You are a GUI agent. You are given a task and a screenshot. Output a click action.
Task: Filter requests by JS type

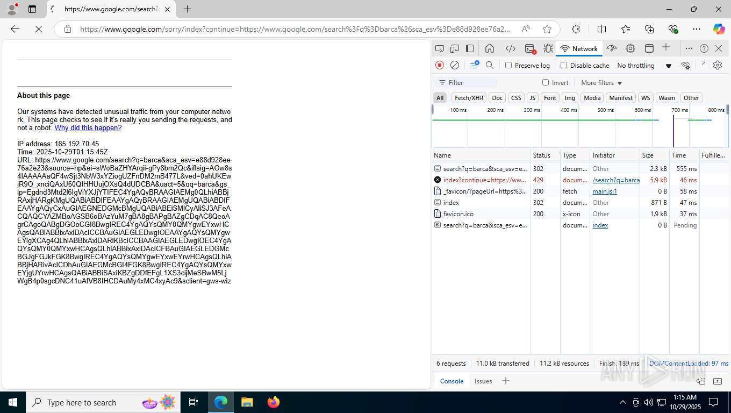532,98
